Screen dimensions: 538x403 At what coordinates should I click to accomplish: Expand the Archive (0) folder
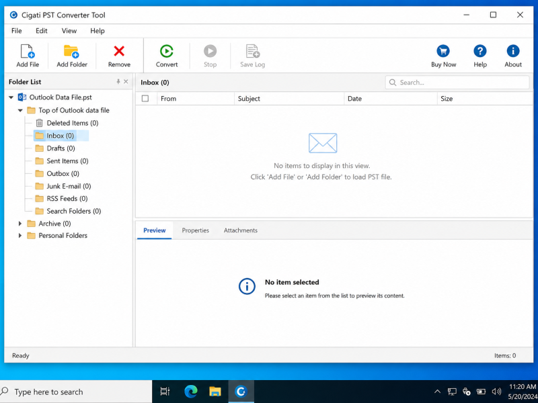[x=20, y=224]
